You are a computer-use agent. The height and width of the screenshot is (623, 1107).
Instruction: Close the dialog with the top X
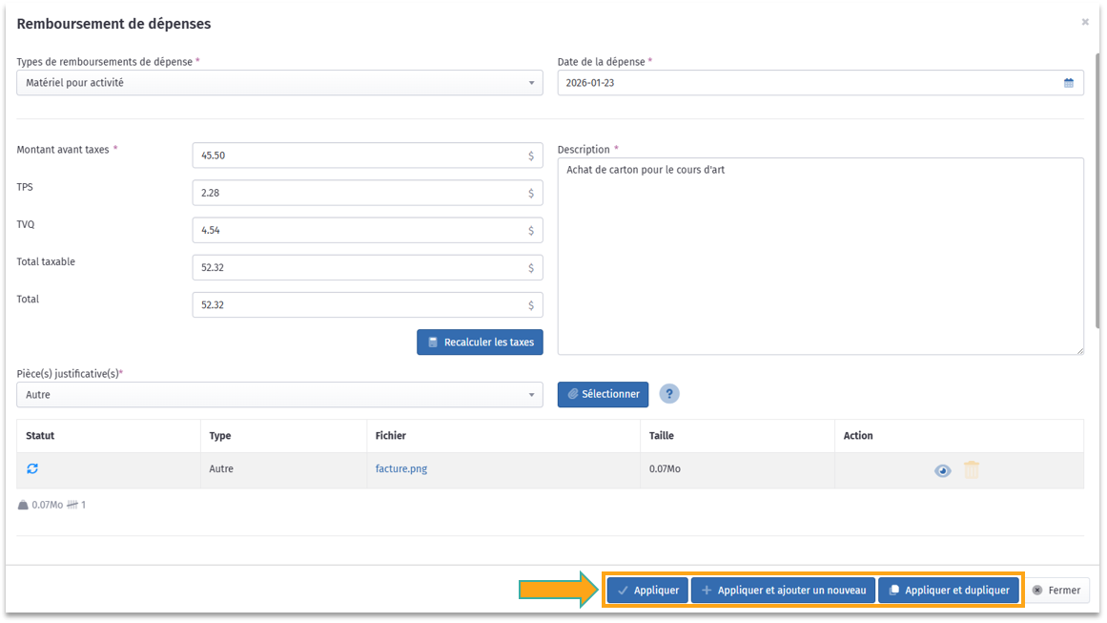pyautogui.click(x=1085, y=23)
